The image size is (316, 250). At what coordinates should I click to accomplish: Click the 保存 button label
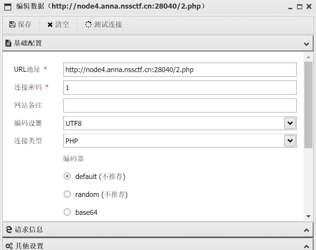[x=25, y=25]
